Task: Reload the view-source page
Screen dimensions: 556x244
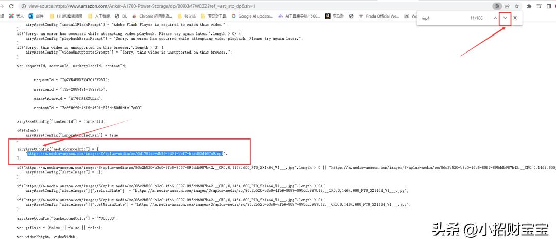Action: [11, 6]
